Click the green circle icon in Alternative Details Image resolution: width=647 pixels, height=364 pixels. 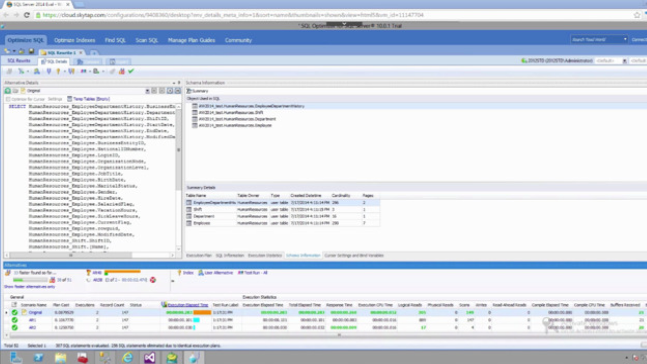[8, 91]
